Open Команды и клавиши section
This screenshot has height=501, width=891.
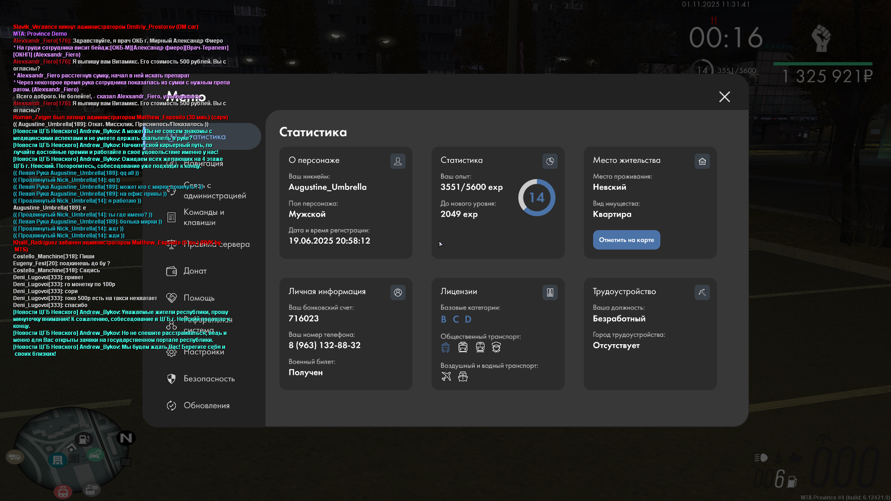point(203,217)
